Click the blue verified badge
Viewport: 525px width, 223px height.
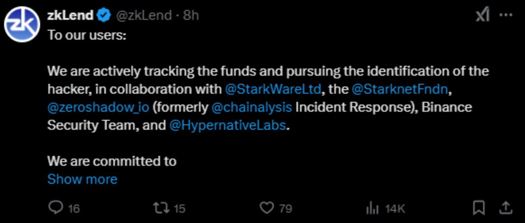click(x=104, y=15)
